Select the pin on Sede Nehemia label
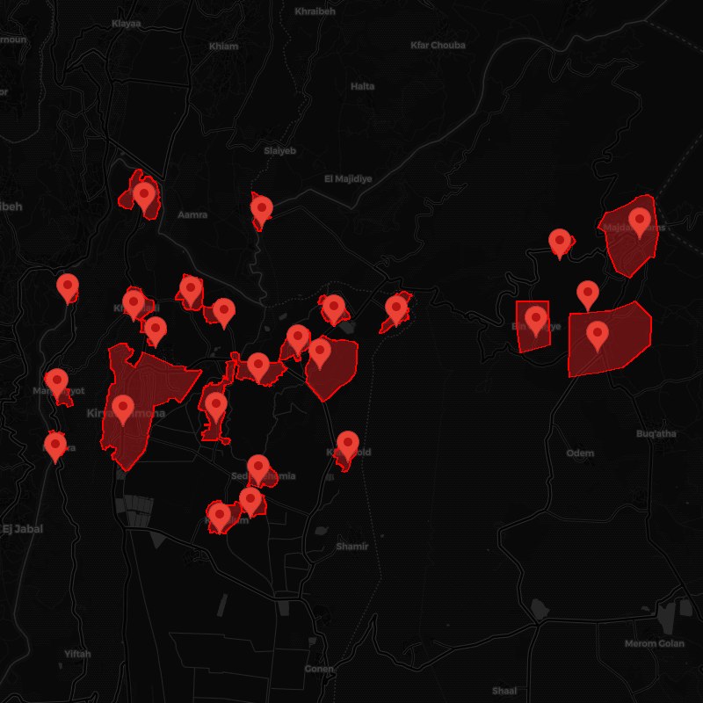The image size is (703, 703). coord(257,467)
